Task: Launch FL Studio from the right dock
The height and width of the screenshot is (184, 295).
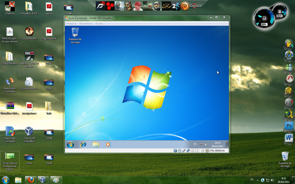Action: click(289, 43)
